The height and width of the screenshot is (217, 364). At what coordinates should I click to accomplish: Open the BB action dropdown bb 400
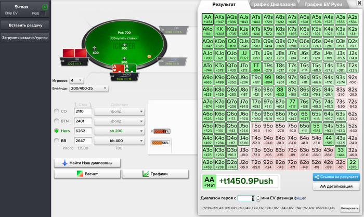(119, 141)
